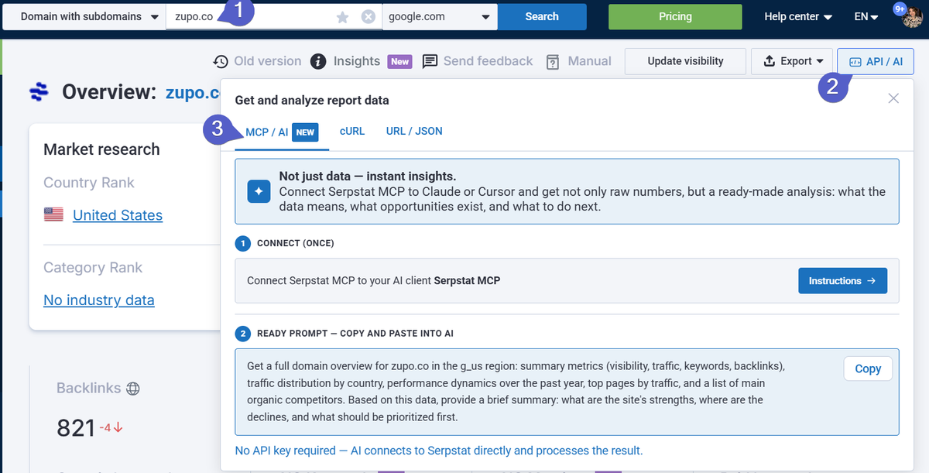The image size is (929, 473).
Task: Click the sparkle insights icon
Action: pyautogui.click(x=259, y=192)
